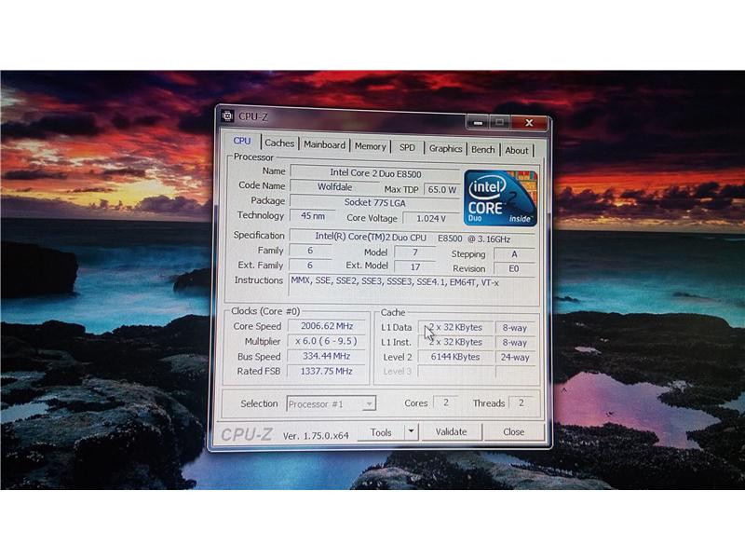745x559 pixels.
Task: Click the Revision value E0
Action: 514,269
